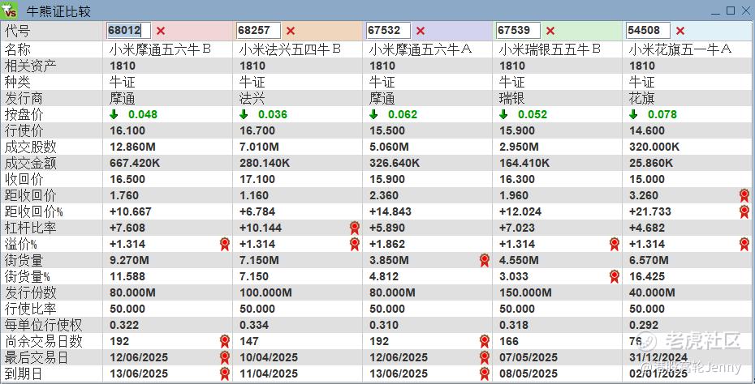Viewport: 755px width, 384px height.
Task: Click 溢价% award ribbon in the 68257 column
Action: (355, 244)
